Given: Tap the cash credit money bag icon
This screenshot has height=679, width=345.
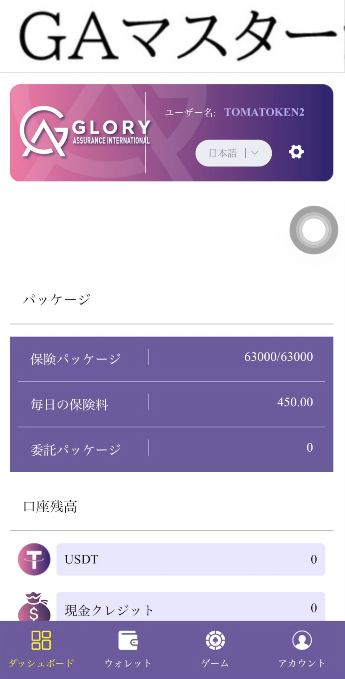Looking at the screenshot, I should 34,607.
